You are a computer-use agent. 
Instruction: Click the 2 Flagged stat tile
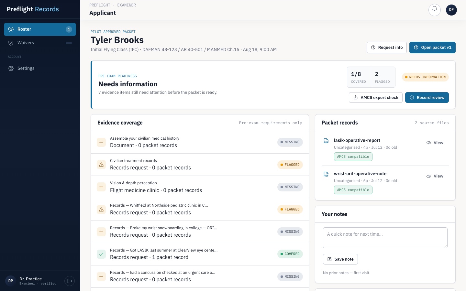(383, 77)
